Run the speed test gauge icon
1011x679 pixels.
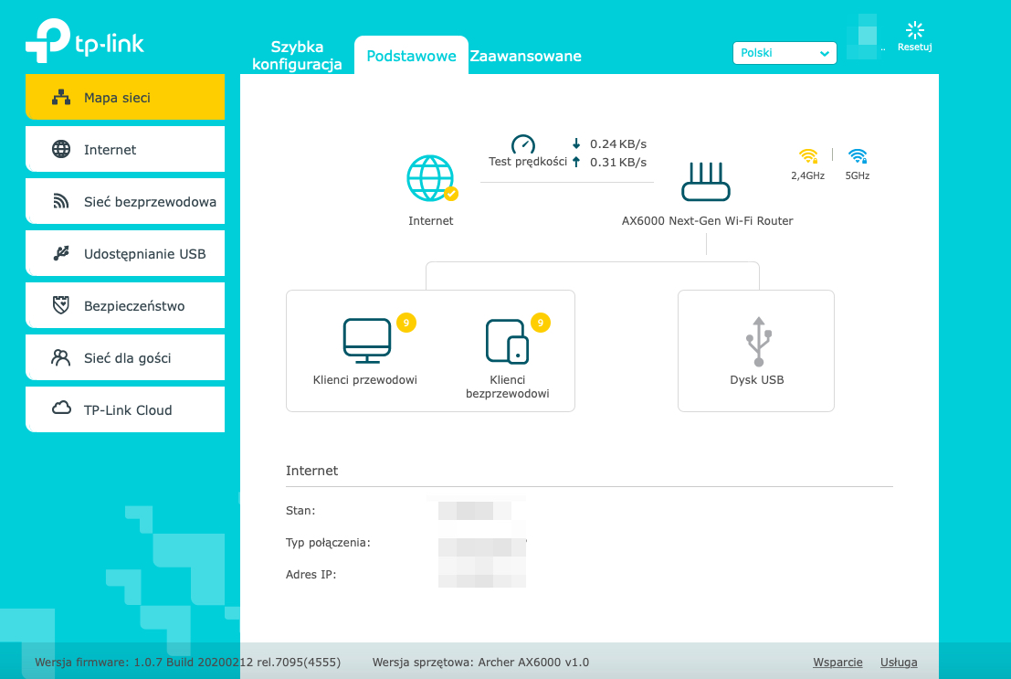(522, 144)
